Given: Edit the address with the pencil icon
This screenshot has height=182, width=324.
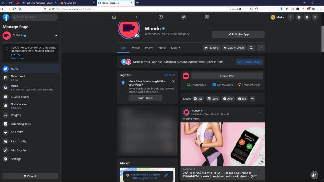Looking at the screenshot, I should pos(166,175).
